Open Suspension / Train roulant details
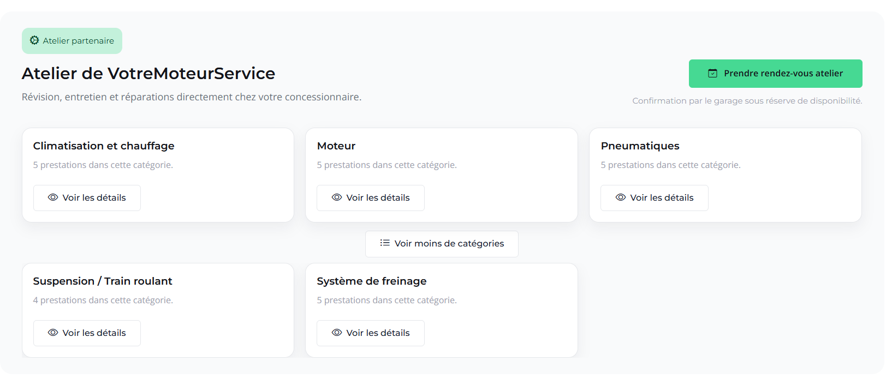Screen dimensions: 892x385 point(87,333)
